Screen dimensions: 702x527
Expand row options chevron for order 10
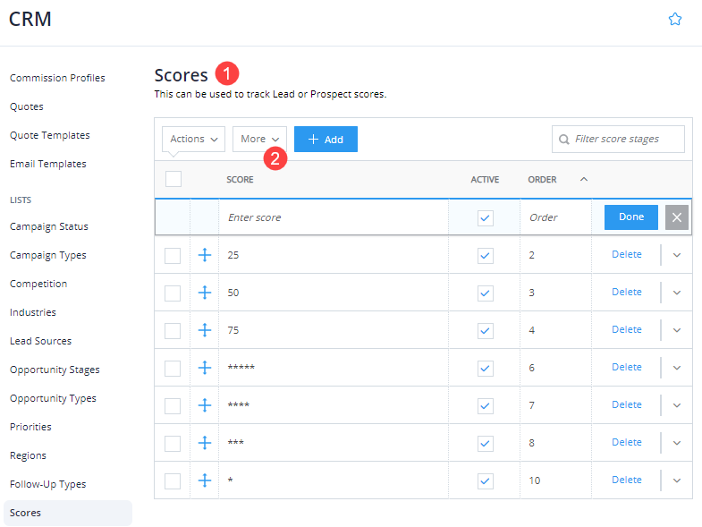[677, 480]
